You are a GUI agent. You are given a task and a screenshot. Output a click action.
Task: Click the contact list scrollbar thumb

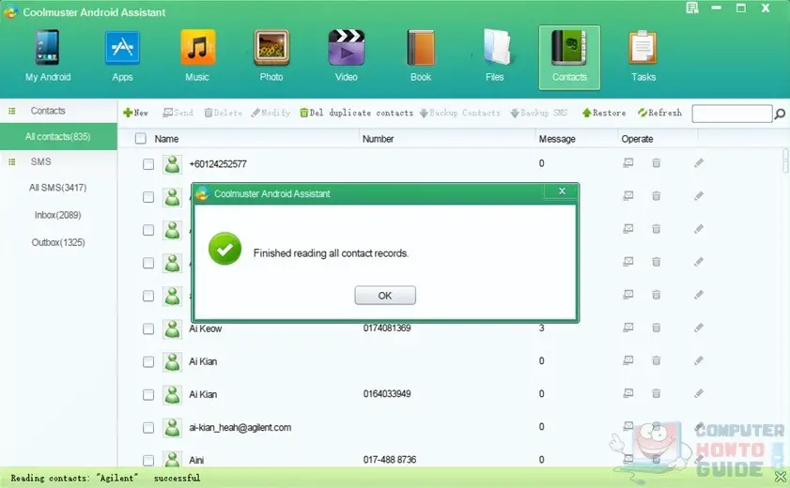(785, 160)
